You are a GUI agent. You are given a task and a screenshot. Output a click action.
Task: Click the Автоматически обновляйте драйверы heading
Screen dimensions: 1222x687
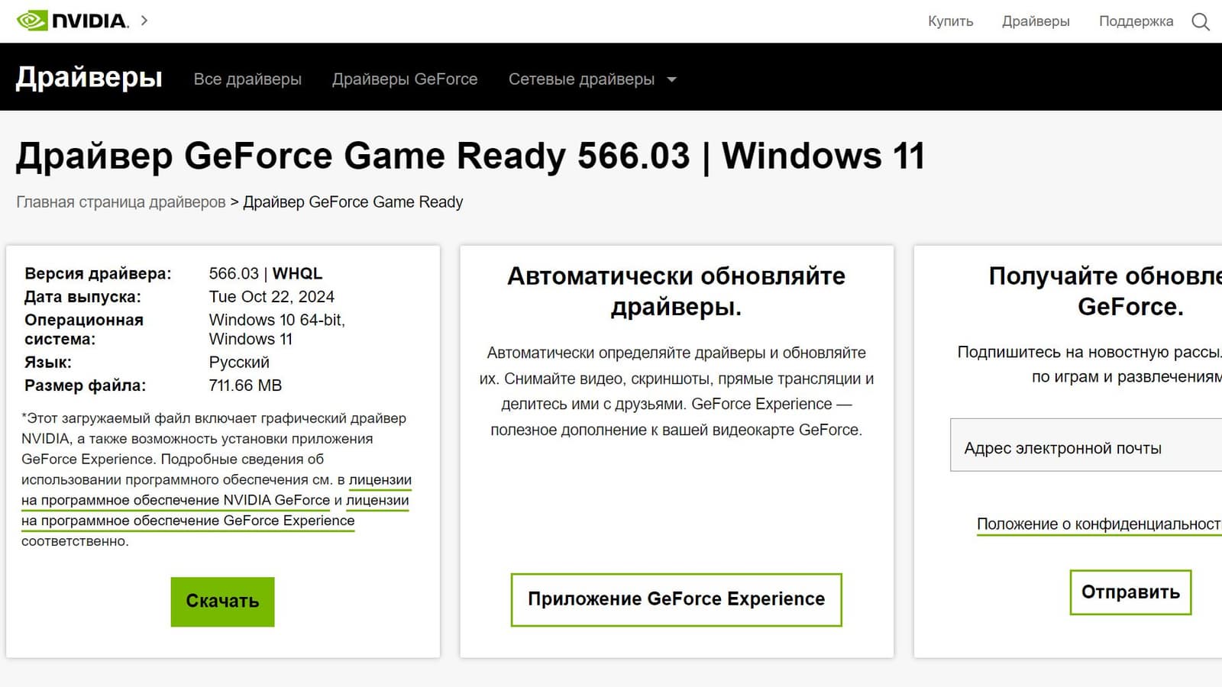[x=677, y=291]
